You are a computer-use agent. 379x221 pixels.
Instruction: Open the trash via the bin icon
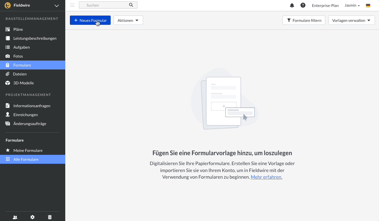point(49,217)
